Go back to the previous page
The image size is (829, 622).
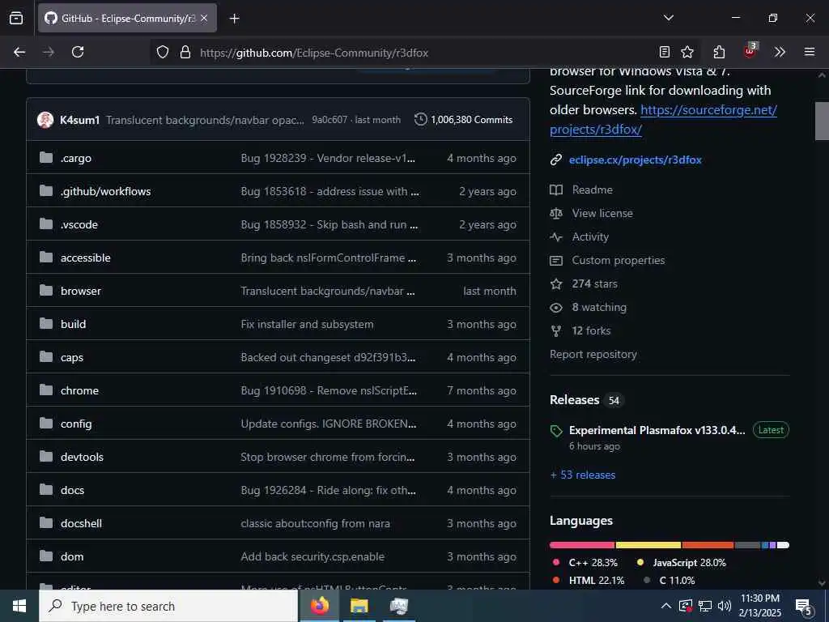(x=19, y=52)
